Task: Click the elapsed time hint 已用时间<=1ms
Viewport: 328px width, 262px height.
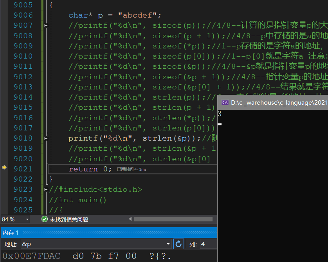Action: point(132,169)
